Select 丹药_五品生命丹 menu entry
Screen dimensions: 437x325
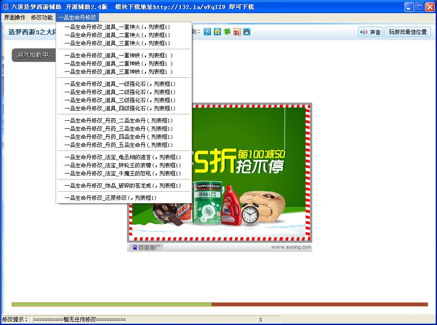pyautogui.click(x=124, y=145)
